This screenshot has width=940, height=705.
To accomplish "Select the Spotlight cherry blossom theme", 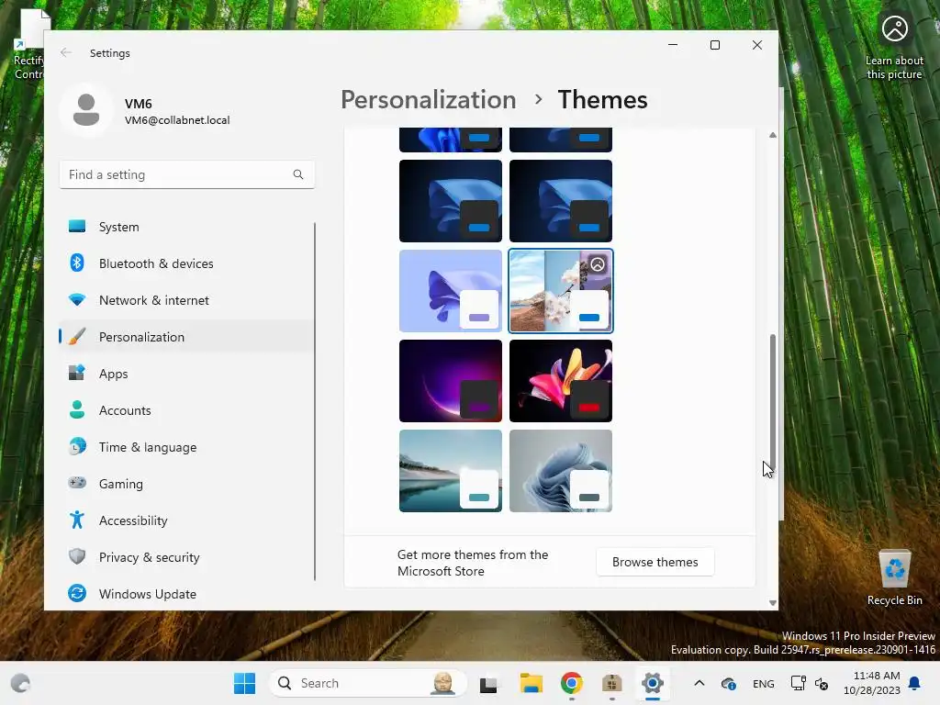I will tap(561, 291).
